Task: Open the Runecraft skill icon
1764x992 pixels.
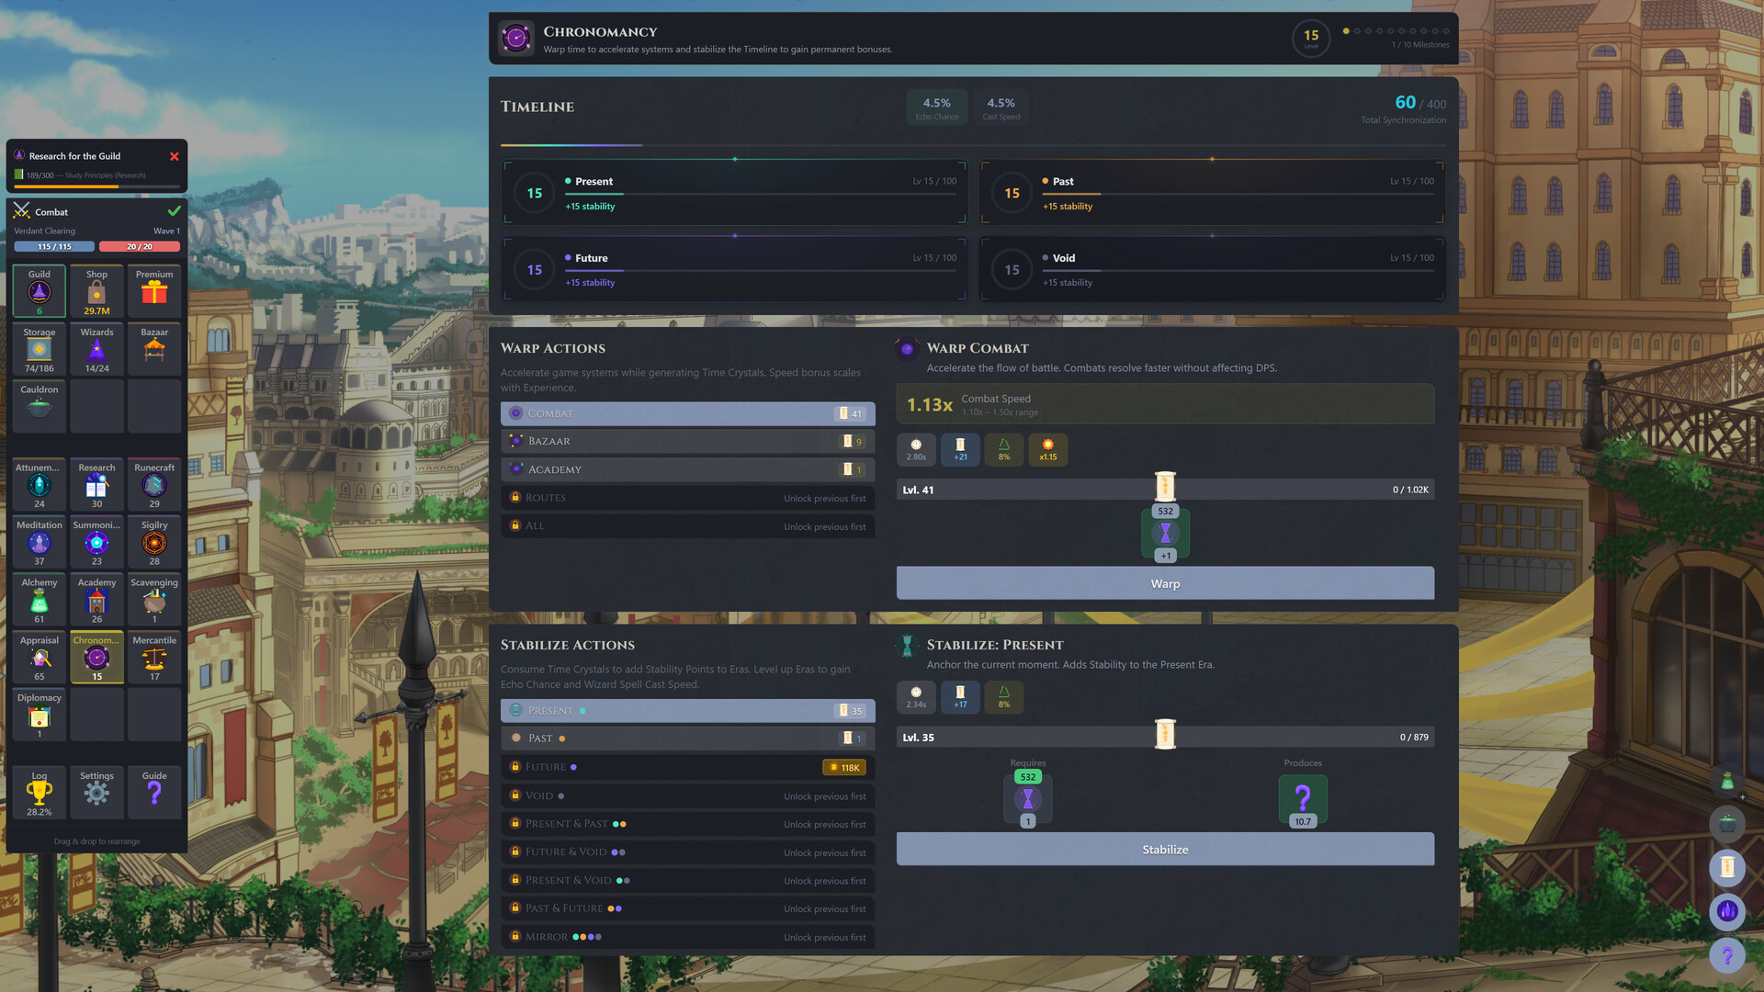Action: click(x=154, y=485)
